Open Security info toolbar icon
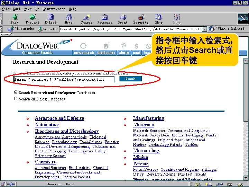Viewport: 249px width, 187px height. [141, 17]
